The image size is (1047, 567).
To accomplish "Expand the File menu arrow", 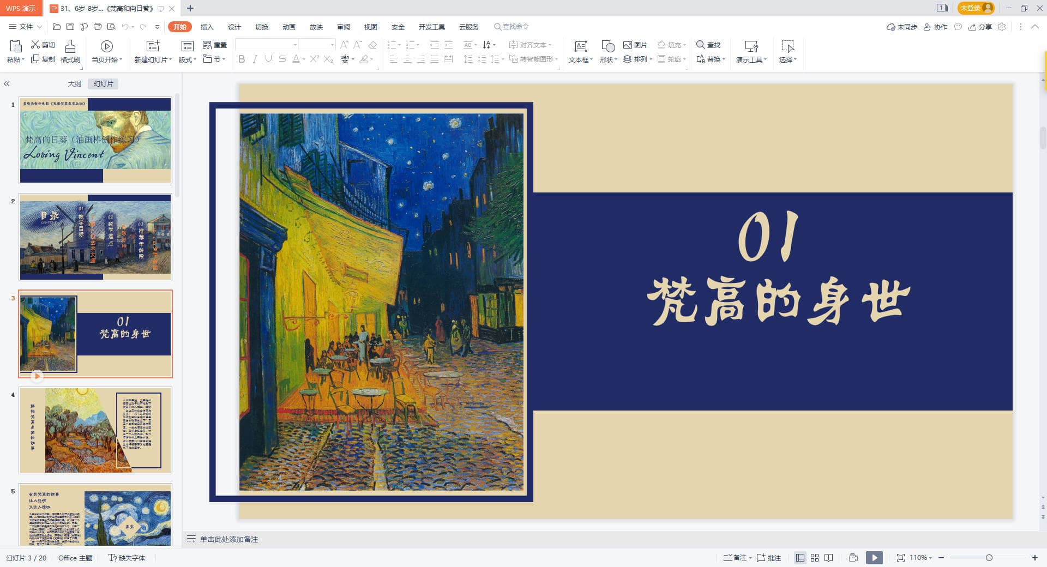I will pos(40,27).
